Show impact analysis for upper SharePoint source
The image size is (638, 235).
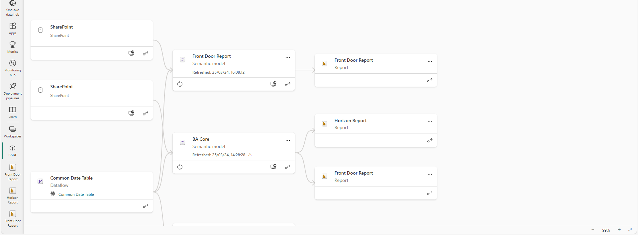(132, 53)
